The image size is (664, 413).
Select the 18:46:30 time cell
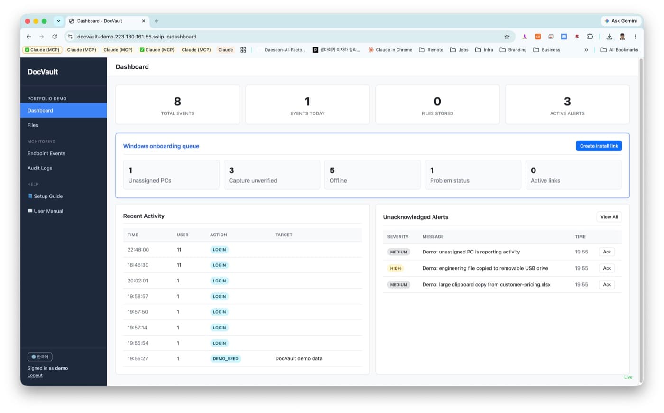138,265
